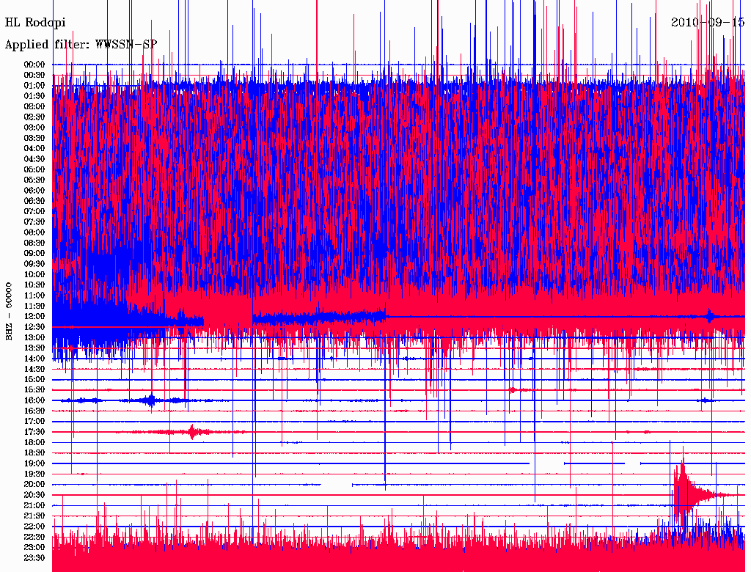Select the 23:30 time row label
Screen dimensions: 751x572
tap(34, 558)
